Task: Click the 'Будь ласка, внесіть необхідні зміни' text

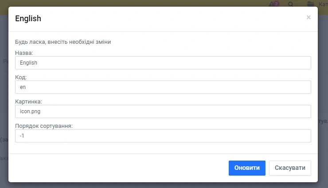Action: coord(62,42)
